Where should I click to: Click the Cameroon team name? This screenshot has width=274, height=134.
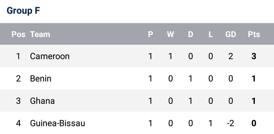[50, 56]
